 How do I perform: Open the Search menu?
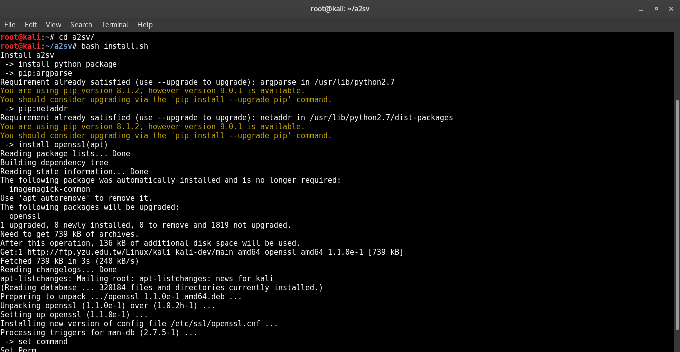81,24
